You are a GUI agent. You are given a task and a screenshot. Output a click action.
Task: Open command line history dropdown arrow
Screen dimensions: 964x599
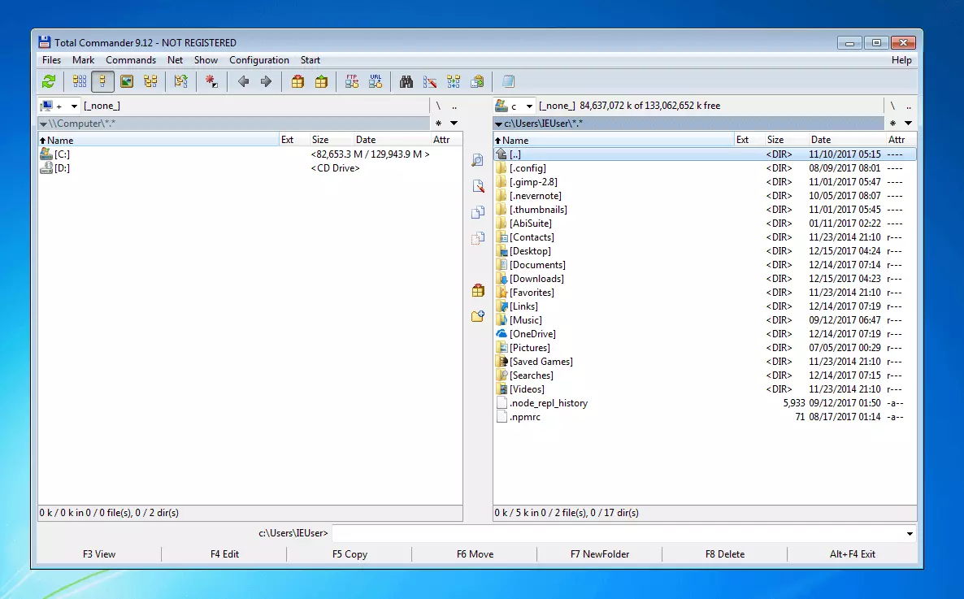[910, 533]
